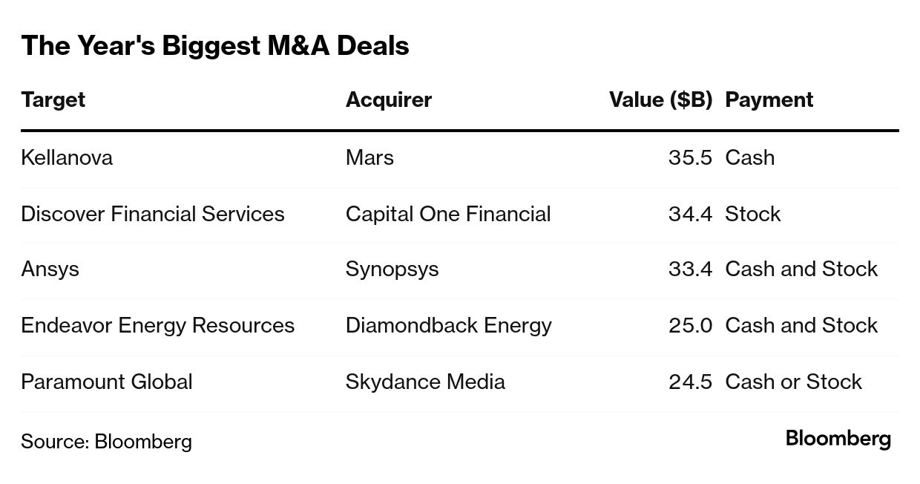Select the Ansys target cell

coord(50,269)
